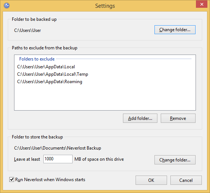Remove the selected excluded folder
The width and height of the screenshot is (210, 193).
pos(178,118)
